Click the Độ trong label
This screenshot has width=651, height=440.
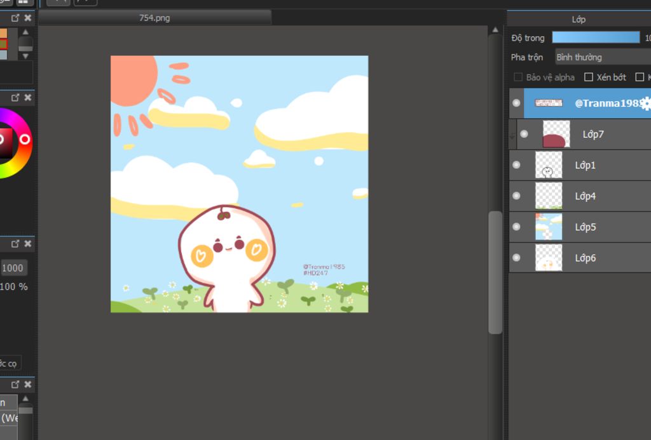528,38
